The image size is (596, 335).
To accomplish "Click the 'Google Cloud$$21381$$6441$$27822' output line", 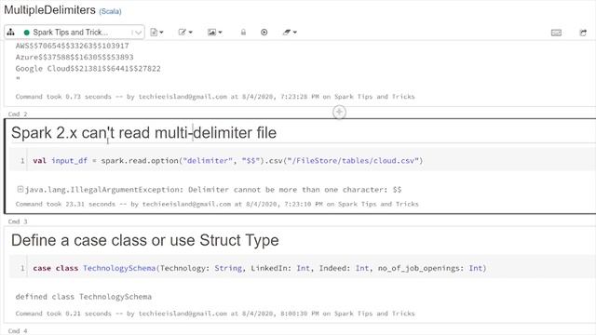I will (88, 69).
